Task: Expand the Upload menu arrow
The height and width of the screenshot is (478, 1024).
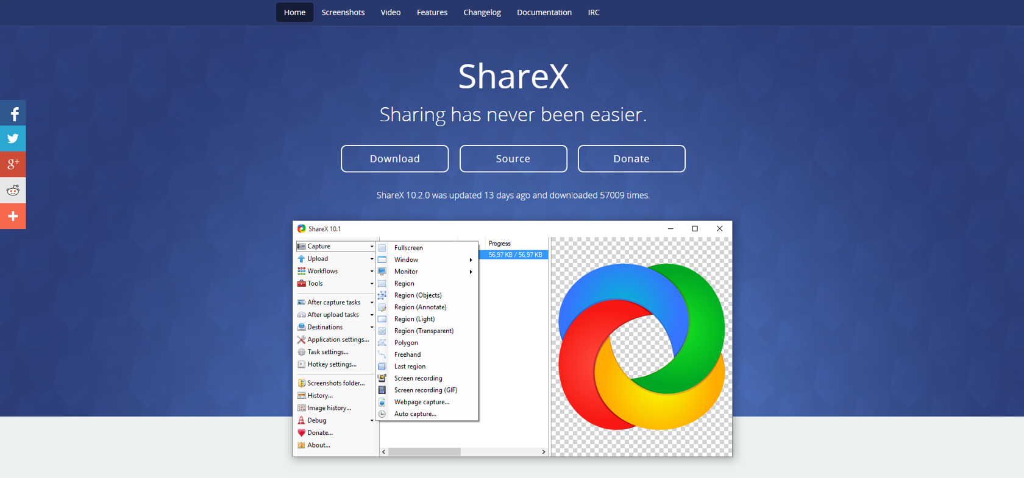Action: (372, 259)
